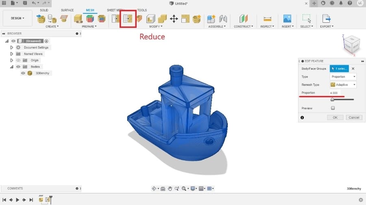Screen dimensions: 366x205
Task: Open the CREATE menu label
Action: tap(52, 26)
